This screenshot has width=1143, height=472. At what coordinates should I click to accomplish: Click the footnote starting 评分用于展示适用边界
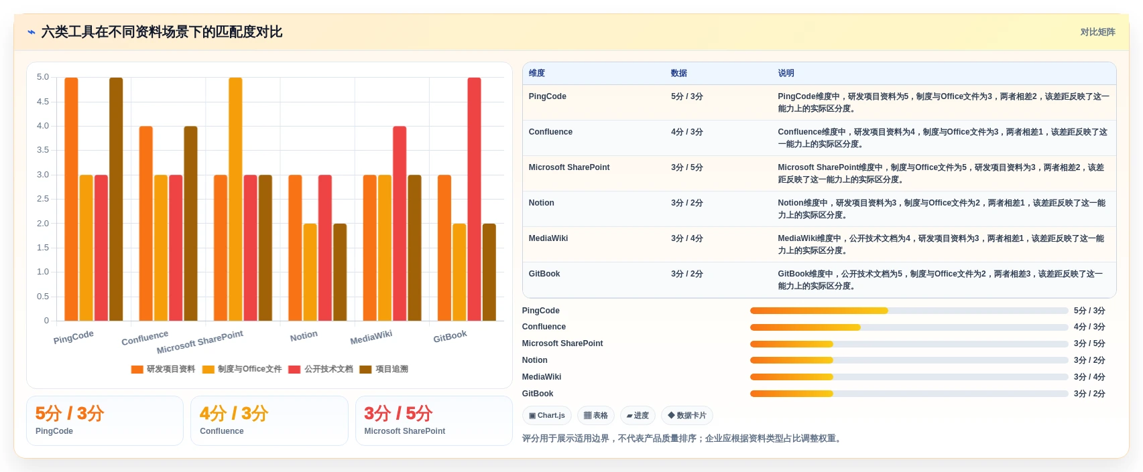(x=683, y=439)
